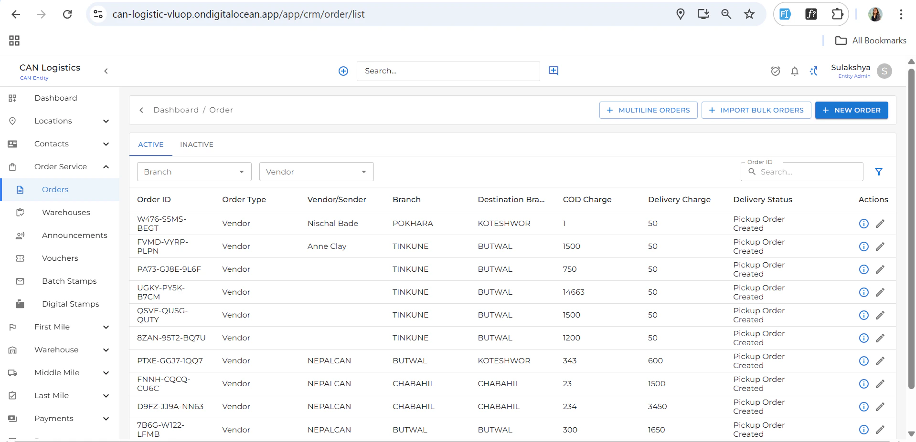Click the NEW ORDER button
916x442 pixels.
(851, 110)
